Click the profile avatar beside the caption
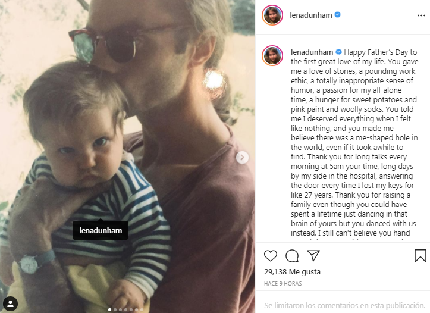The height and width of the screenshot is (313, 430). click(x=272, y=56)
